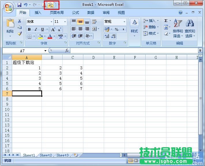Switch to the 插入 ribbon tab

38,13
